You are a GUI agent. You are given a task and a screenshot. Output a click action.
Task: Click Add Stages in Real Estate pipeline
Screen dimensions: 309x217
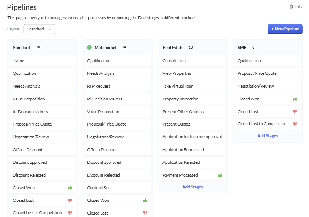point(193,187)
